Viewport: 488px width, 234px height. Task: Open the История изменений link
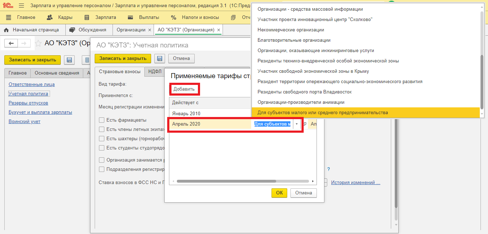tap(355, 183)
